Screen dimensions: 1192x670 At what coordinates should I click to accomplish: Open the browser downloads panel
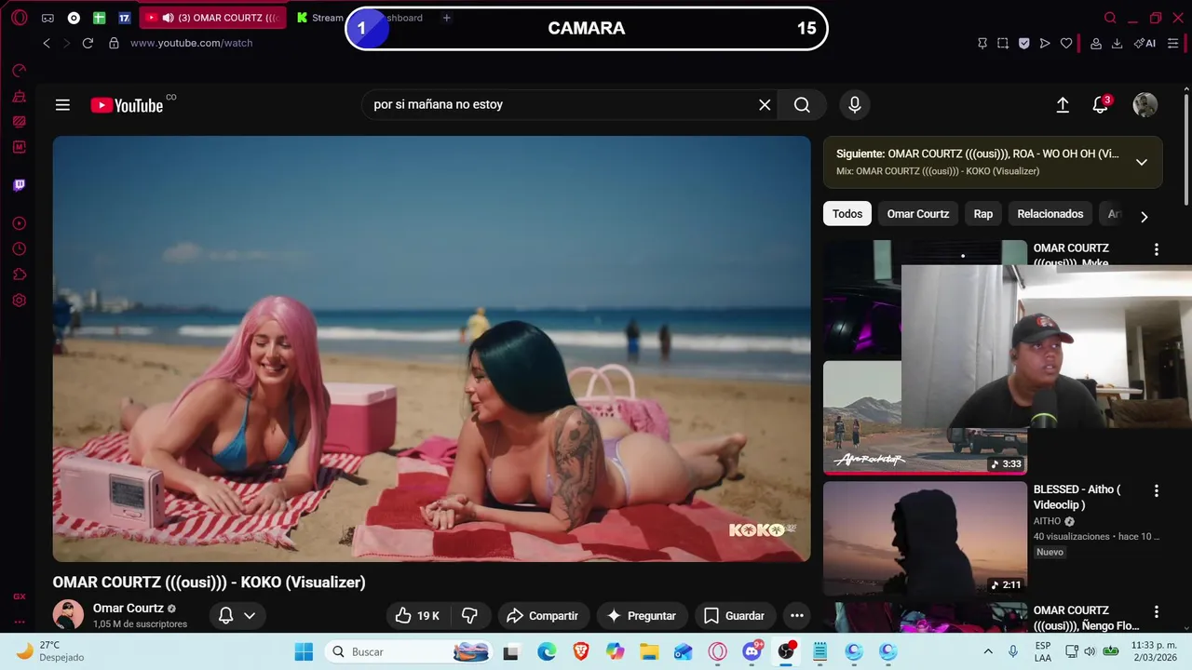coord(1117,43)
